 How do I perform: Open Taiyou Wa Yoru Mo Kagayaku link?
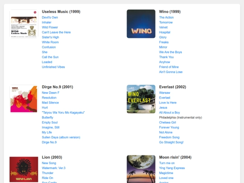tap(63, 113)
